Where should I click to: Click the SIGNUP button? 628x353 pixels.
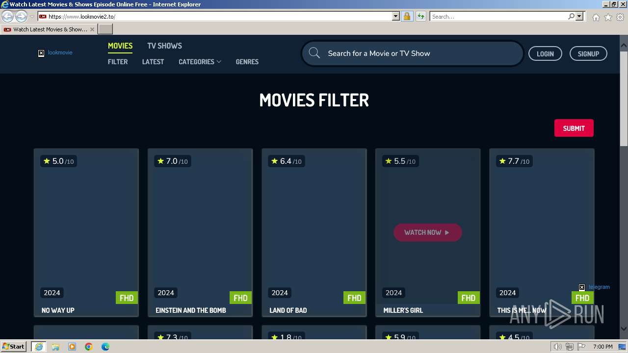[x=588, y=53]
